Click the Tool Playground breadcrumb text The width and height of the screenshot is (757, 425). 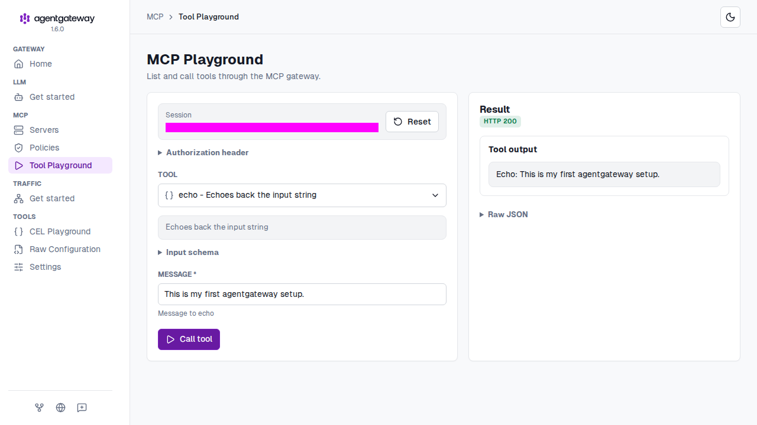click(x=209, y=17)
